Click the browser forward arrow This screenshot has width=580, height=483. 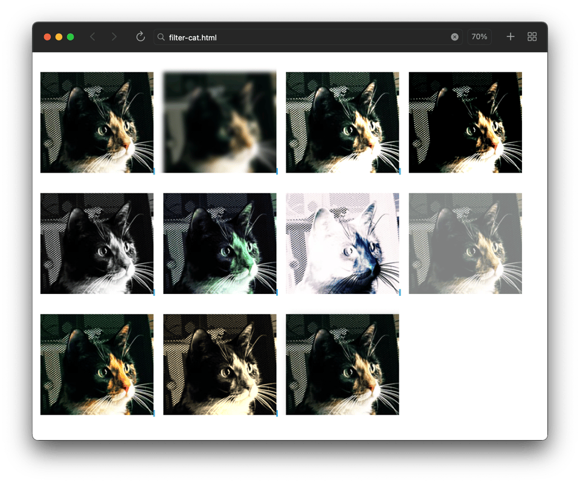pyautogui.click(x=114, y=37)
